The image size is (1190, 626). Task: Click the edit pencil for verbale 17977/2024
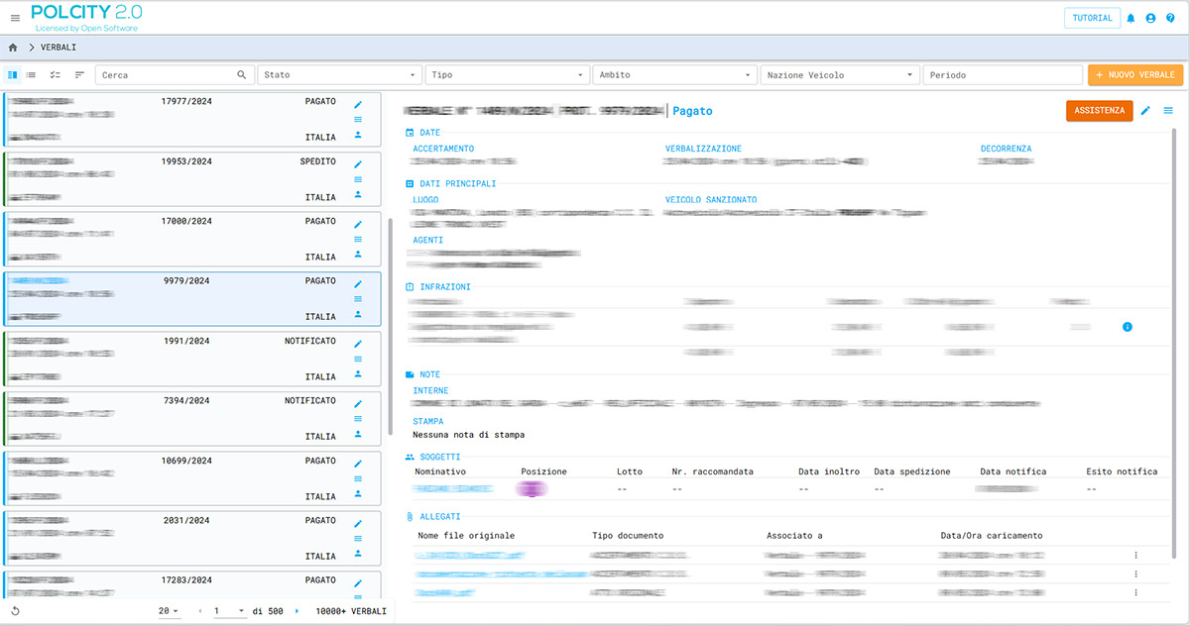point(358,104)
